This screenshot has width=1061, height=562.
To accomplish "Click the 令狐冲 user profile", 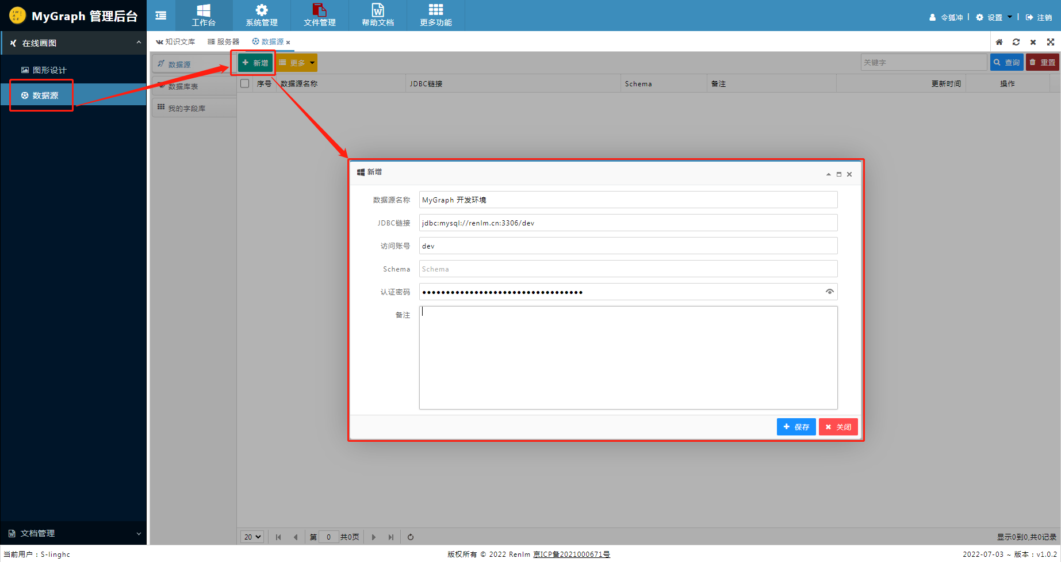I will click(x=946, y=17).
